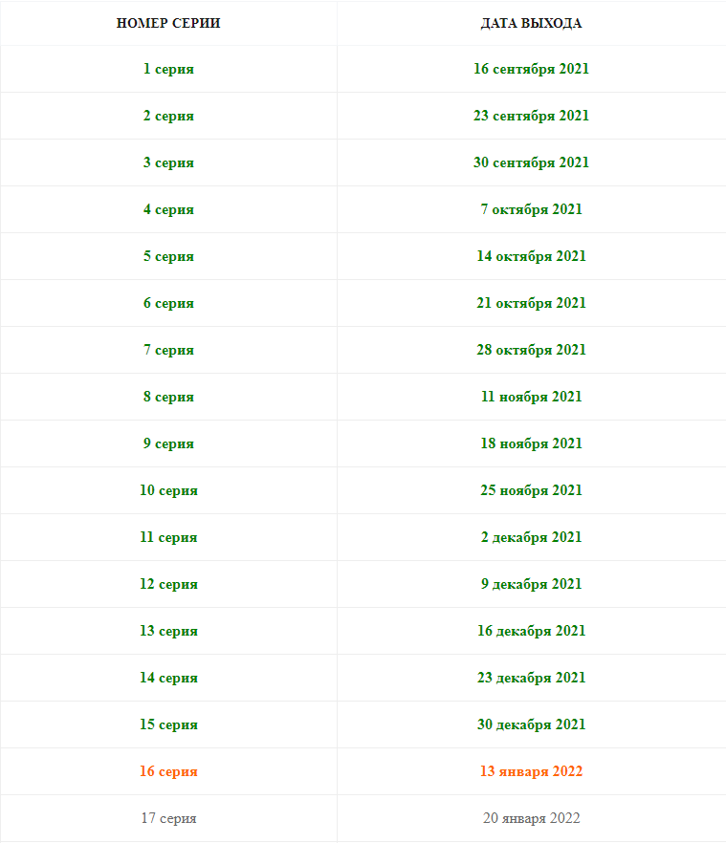Click the date 28 октября 2021

click(x=531, y=350)
